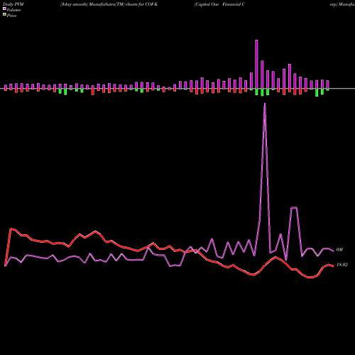This screenshot has width=355, height=355.
Task: Click the '0M' volume line label
Action: (x=339, y=250)
